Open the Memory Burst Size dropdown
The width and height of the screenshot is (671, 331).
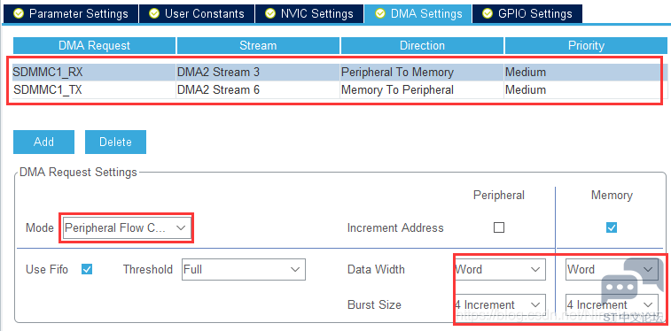click(612, 304)
